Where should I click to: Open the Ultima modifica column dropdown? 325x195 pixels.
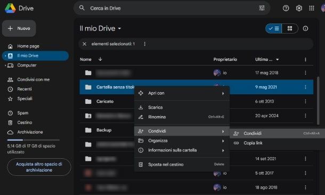point(278,60)
